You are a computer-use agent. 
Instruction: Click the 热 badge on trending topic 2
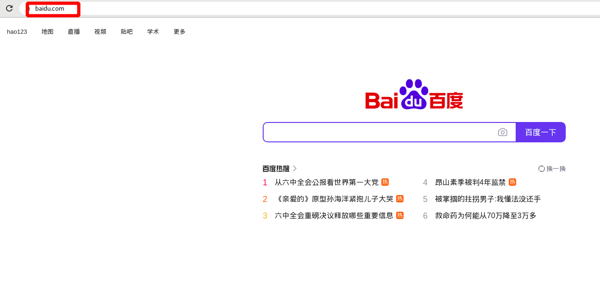point(399,199)
